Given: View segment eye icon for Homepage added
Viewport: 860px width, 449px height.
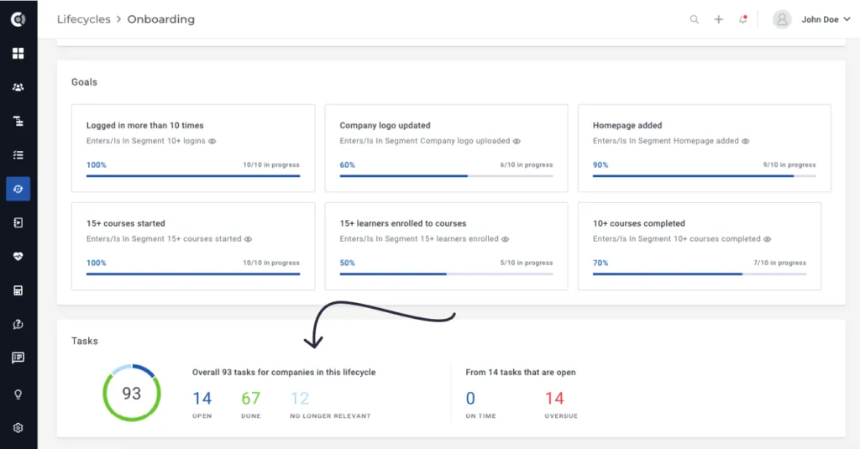Looking at the screenshot, I should [x=746, y=142].
